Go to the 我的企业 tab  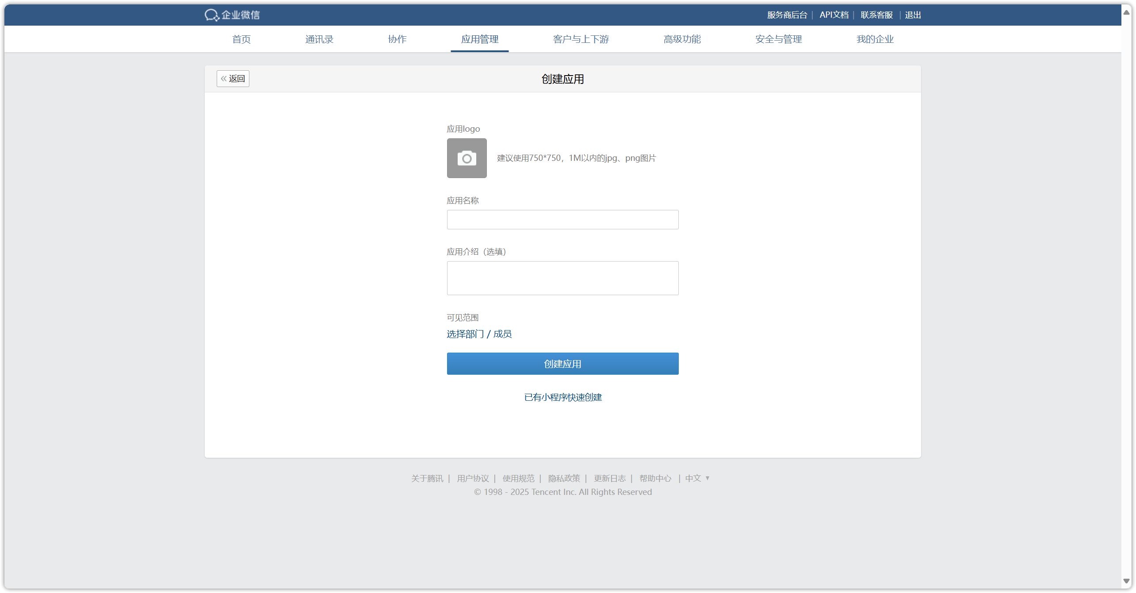pos(875,39)
